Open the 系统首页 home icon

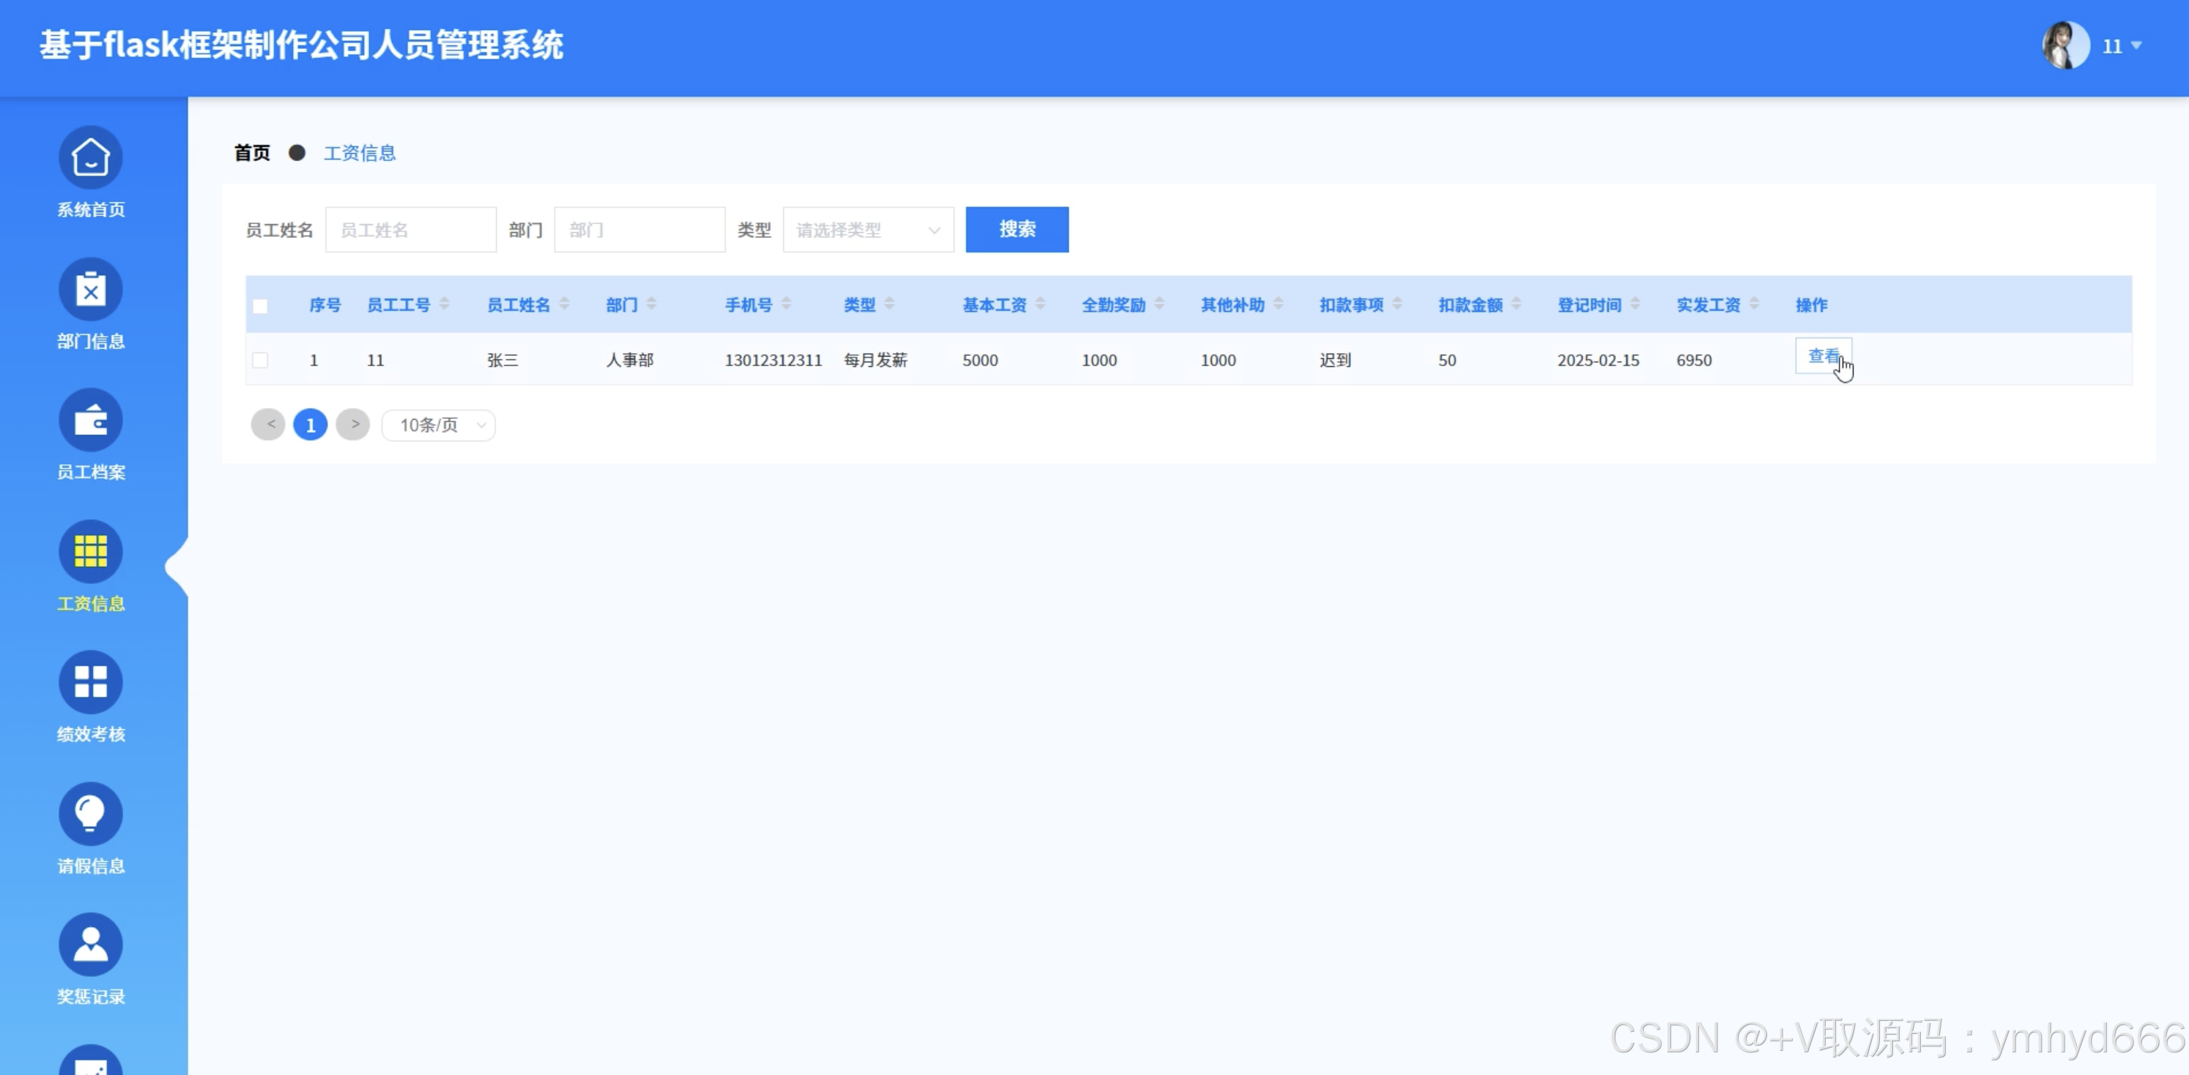click(x=90, y=158)
